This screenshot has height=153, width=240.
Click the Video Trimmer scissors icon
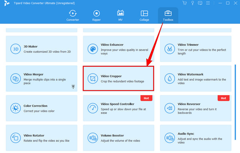170,49
